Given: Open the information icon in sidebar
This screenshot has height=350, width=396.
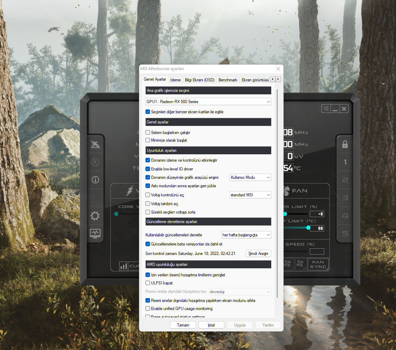Looking at the screenshot, I should pyautogui.click(x=95, y=180).
